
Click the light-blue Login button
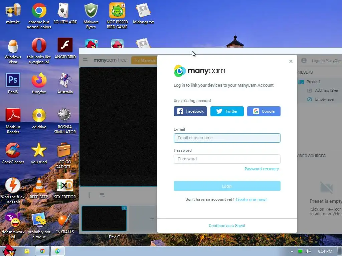(x=227, y=186)
